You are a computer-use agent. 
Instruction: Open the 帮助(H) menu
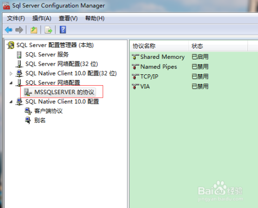[x=95, y=18]
